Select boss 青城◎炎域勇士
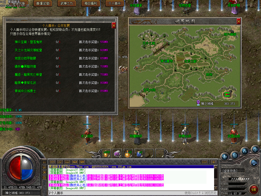The width and height of the screenshot is (261, 196). (x=25, y=91)
